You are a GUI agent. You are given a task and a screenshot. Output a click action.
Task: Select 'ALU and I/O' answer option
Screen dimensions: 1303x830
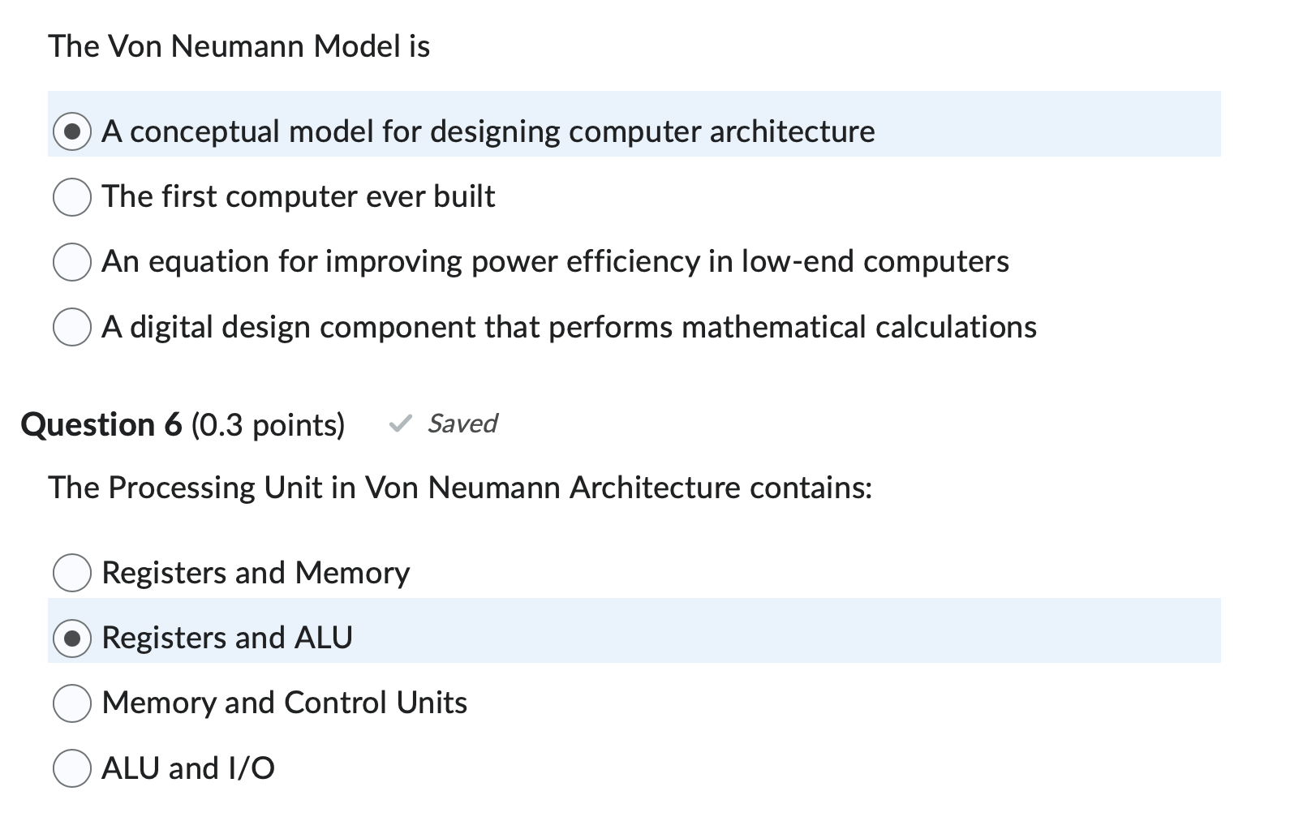click(72, 769)
